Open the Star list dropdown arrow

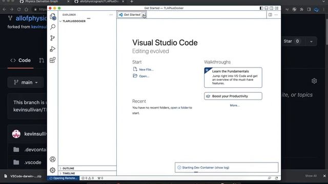click(x=311, y=41)
